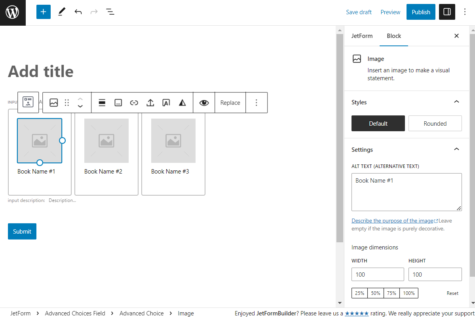Open the document Details outline icon
The height and width of the screenshot is (317, 475).
(110, 12)
